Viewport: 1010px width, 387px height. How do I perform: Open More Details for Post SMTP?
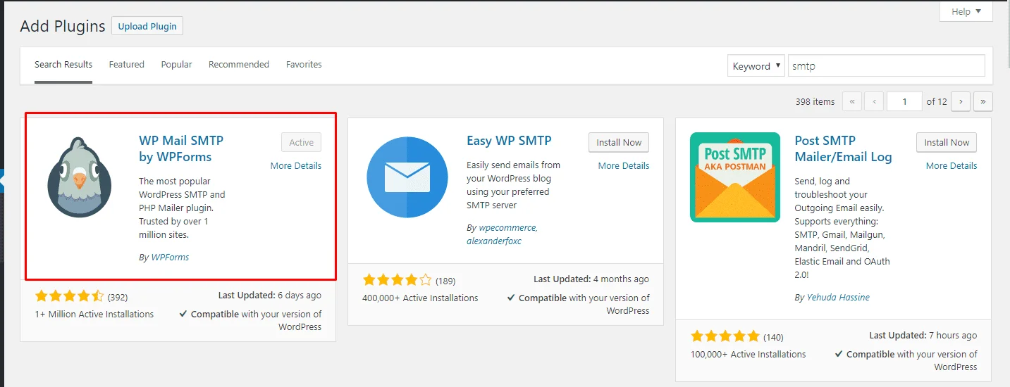[952, 166]
